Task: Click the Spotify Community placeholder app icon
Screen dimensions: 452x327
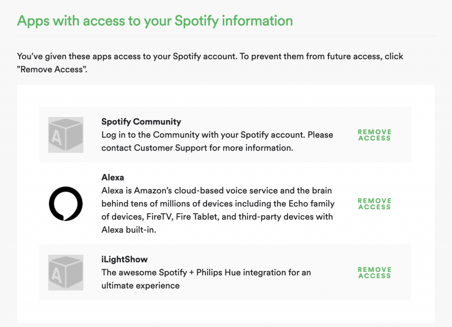Action: tap(66, 135)
